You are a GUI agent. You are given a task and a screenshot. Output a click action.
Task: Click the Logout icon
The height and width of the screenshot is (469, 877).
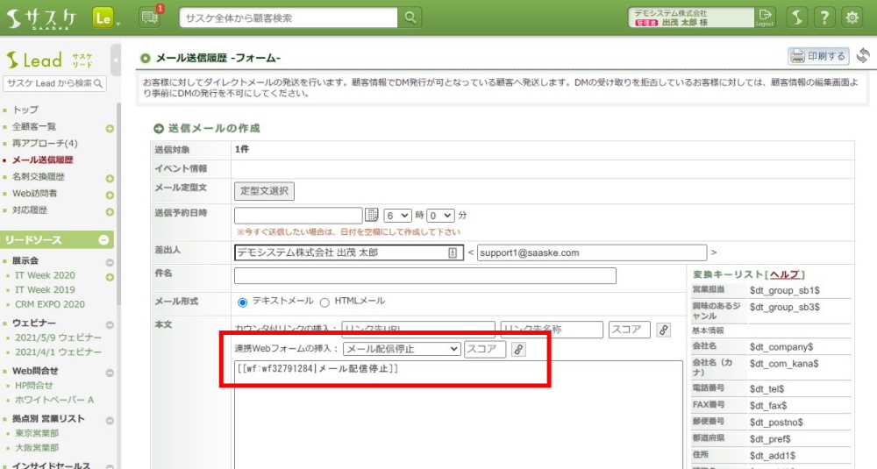[765, 17]
